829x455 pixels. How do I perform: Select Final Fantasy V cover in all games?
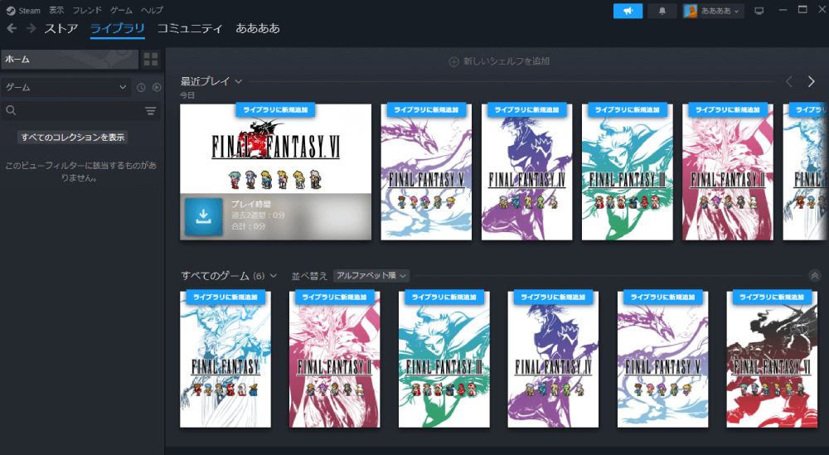click(x=662, y=360)
